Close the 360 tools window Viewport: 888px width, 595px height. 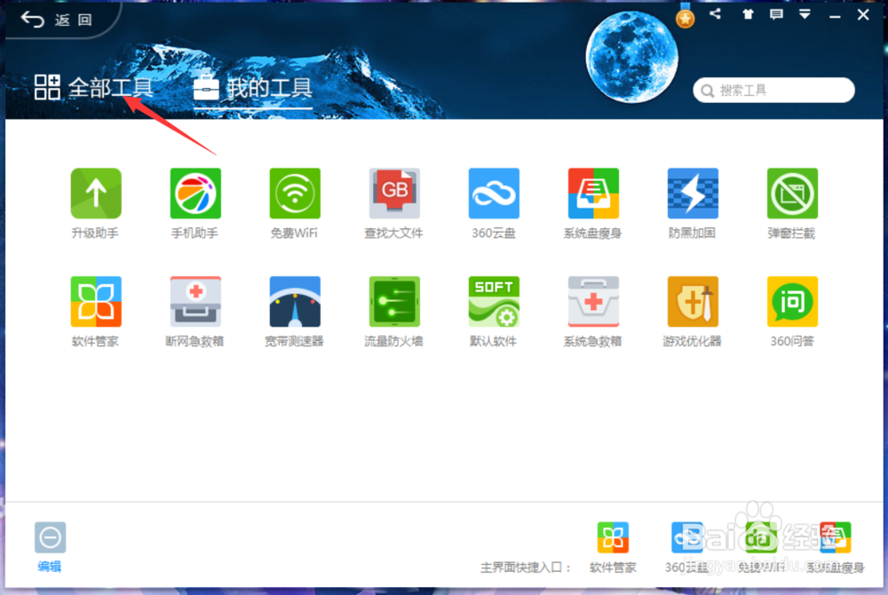pos(863,15)
